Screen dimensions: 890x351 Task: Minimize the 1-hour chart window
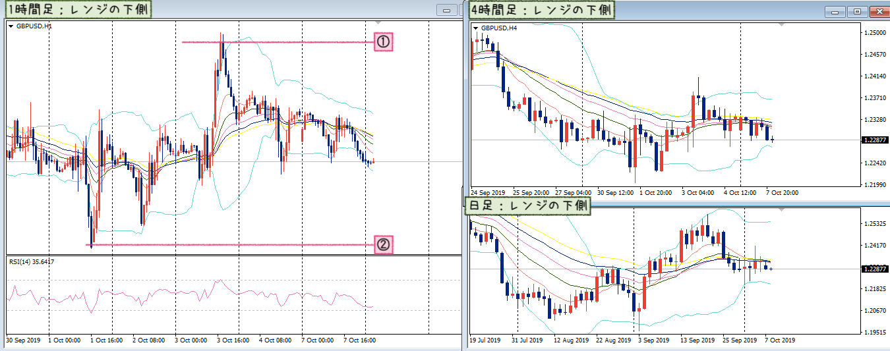[x=446, y=11]
